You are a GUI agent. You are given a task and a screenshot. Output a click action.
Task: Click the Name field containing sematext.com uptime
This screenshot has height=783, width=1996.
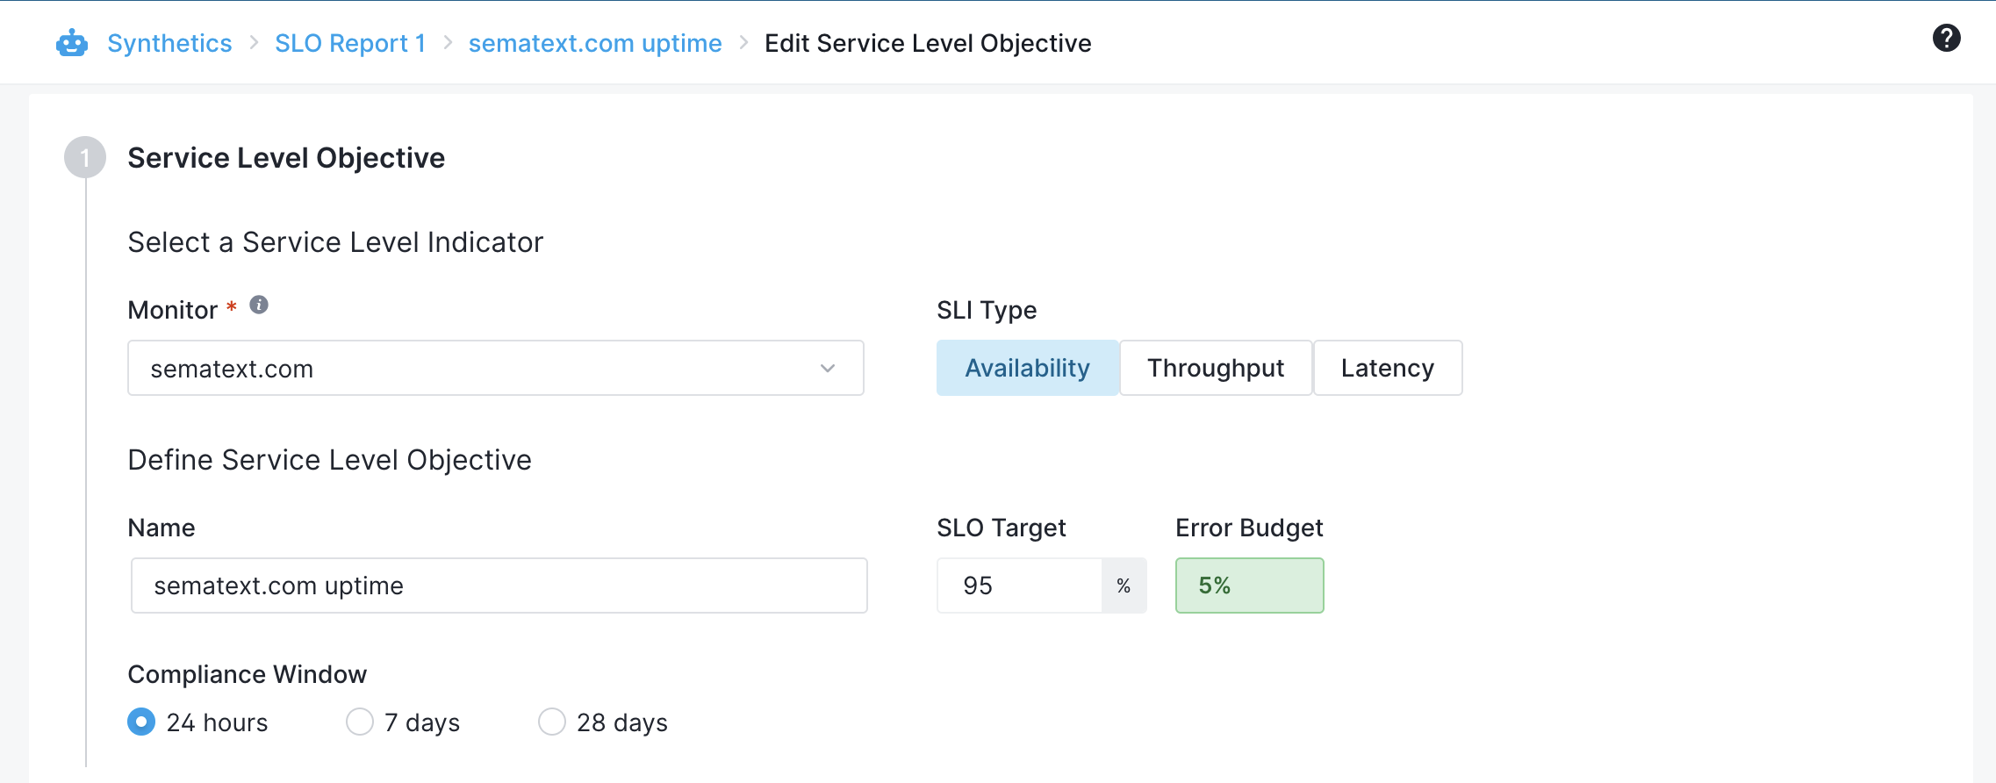pos(499,585)
